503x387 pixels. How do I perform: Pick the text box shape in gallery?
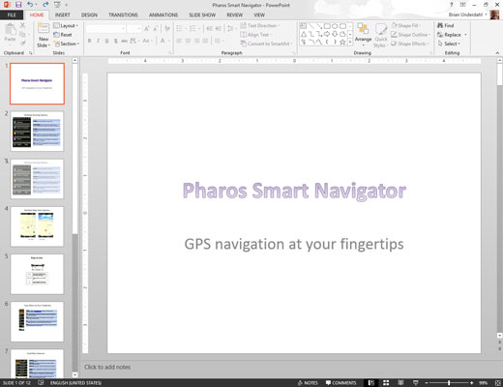point(304,26)
